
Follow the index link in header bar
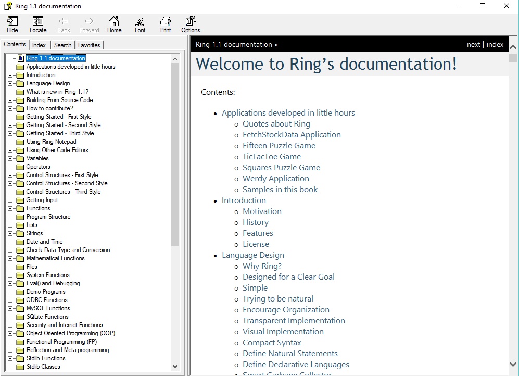495,44
